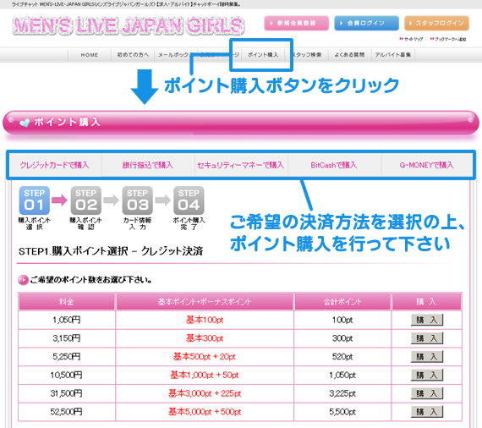Switch to クレジットカードで購入 tab

(x=55, y=165)
